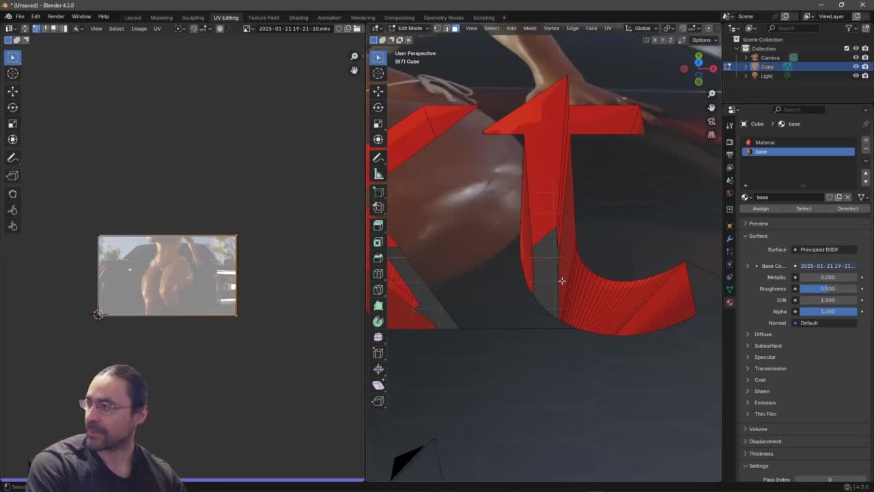Expand the Diffuse subpanel
The height and width of the screenshot is (492, 874).
point(763,334)
